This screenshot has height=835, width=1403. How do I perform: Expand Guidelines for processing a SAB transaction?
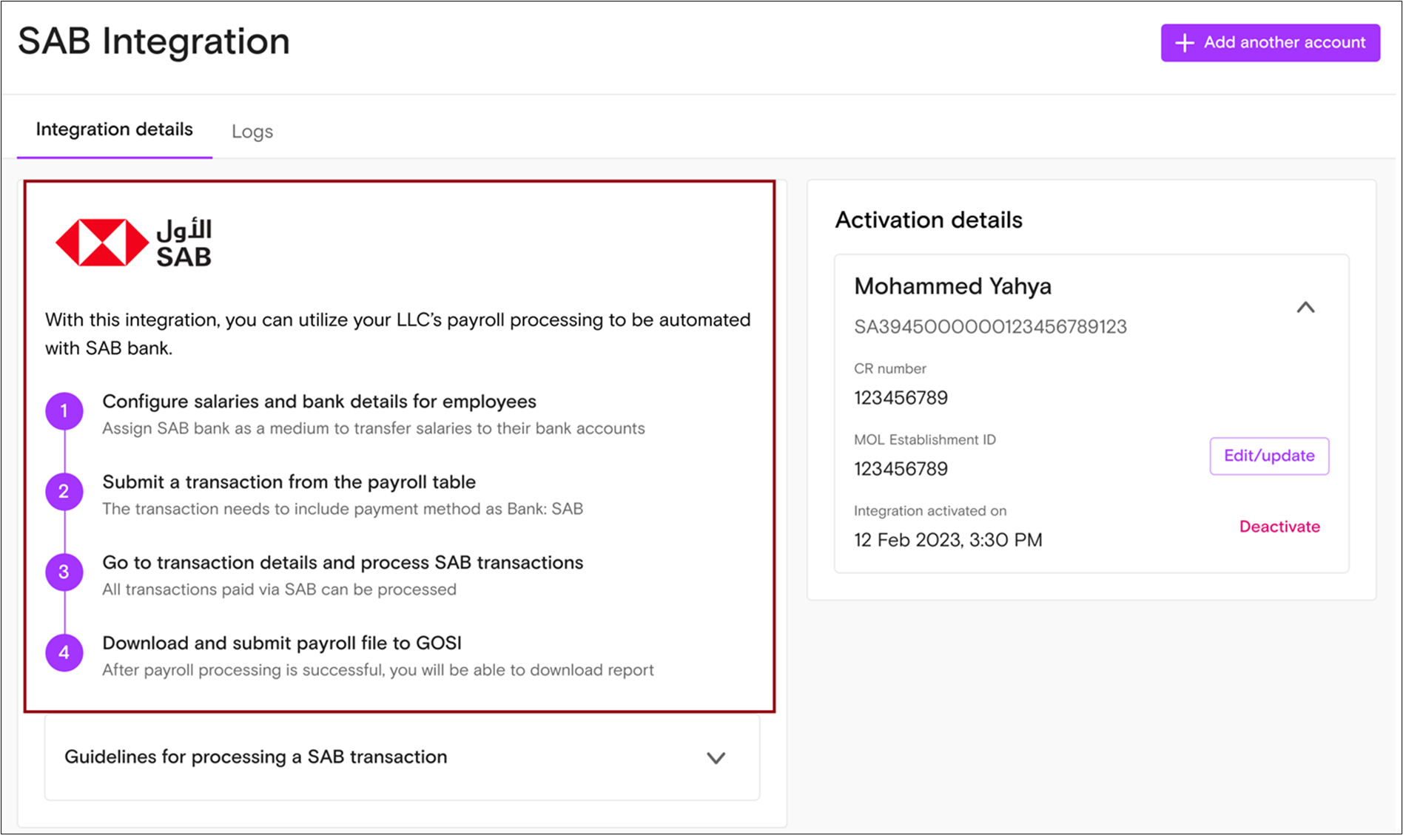coord(403,757)
